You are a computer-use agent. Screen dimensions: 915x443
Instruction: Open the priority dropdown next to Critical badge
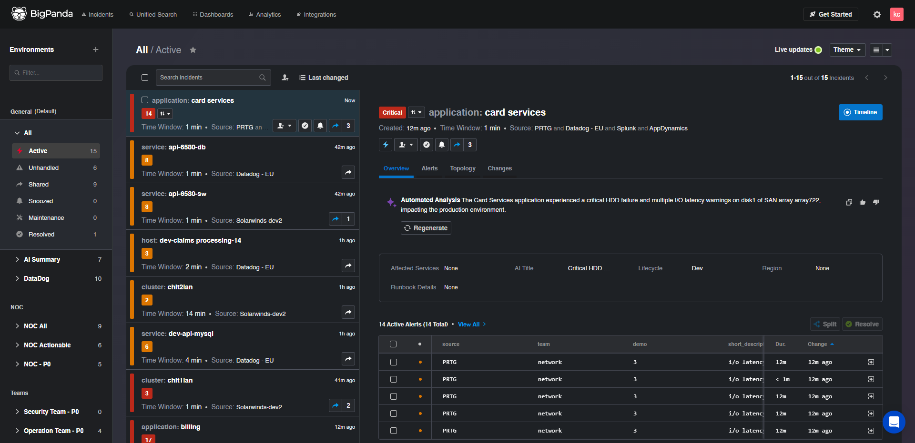coord(416,112)
